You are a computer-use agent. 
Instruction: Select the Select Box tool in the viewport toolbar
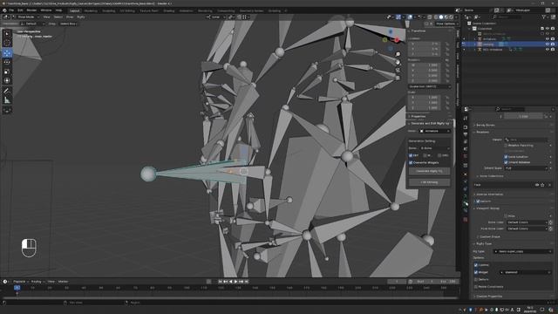[x=7, y=34]
